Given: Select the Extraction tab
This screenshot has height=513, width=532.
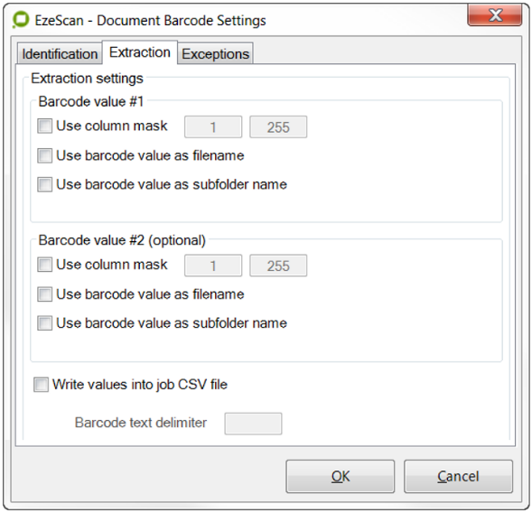Looking at the screenshot, I should pyautogui.click(x=139, y=52).
